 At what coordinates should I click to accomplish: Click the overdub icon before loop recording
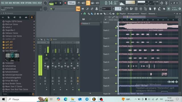coord(93,3)
